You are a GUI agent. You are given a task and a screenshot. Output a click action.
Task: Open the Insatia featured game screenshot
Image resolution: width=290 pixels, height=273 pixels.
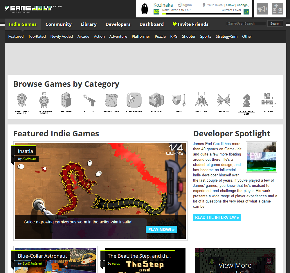tap(100, 191)
